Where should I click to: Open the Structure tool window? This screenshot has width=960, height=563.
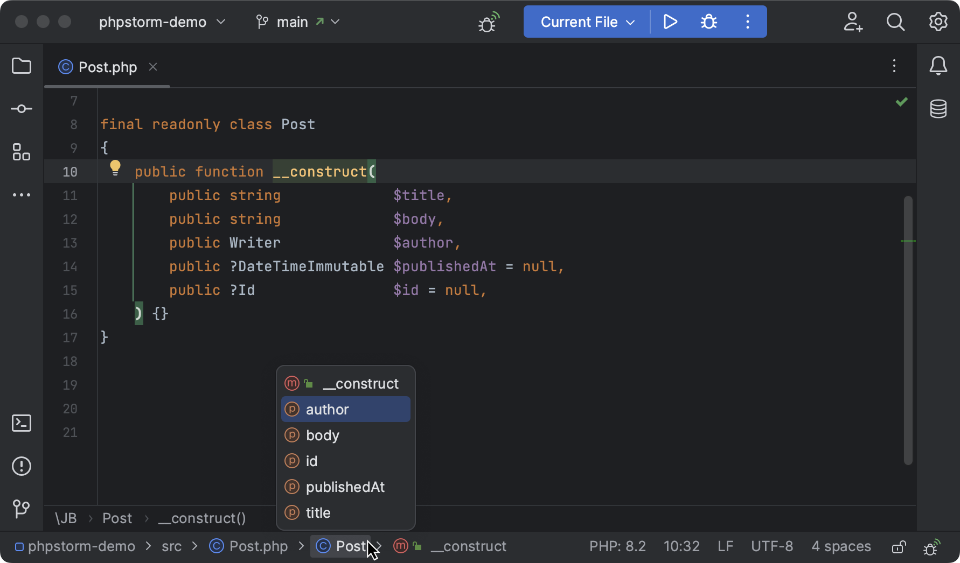click(21, 152)
